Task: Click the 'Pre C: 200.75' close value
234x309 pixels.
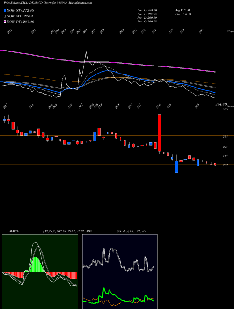Action: pos(147,22)
